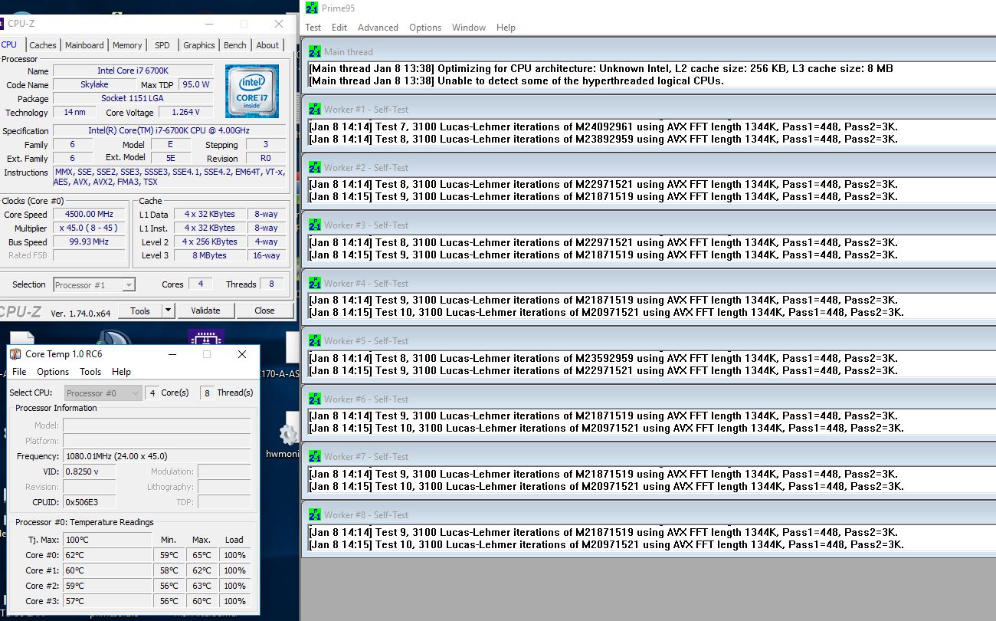Open the Caches tab in CPU-Z
This screenshot has height=621, width=996.
coord(42,45)
